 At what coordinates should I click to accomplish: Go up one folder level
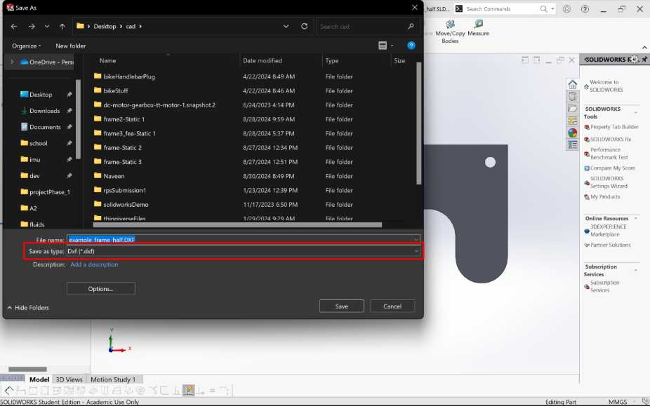click(62, 26)
